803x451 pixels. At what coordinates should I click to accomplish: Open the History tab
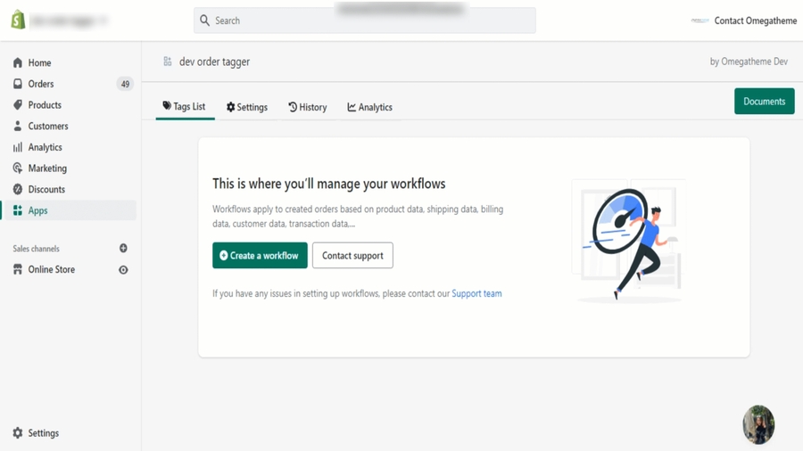point(307,107)
